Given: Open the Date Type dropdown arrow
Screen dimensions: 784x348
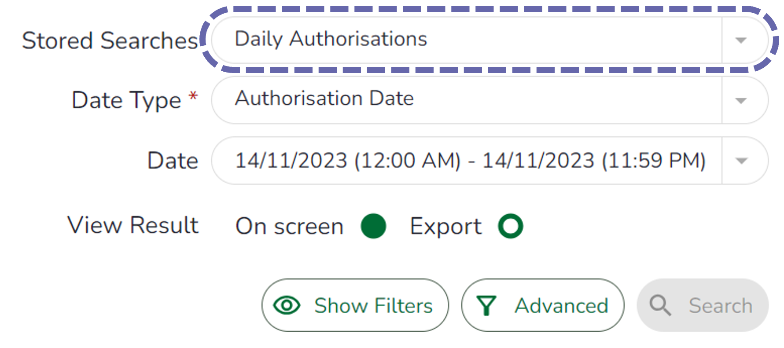Looking at the screenshot, I should click(741, 101).
